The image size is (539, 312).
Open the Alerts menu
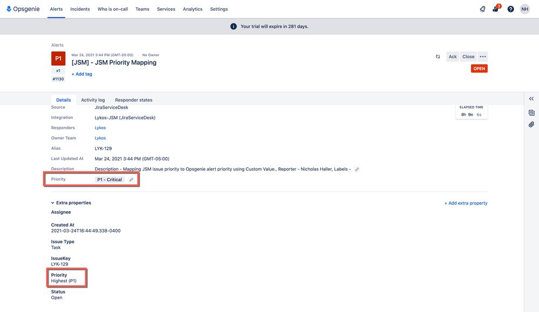click(56, 9)
